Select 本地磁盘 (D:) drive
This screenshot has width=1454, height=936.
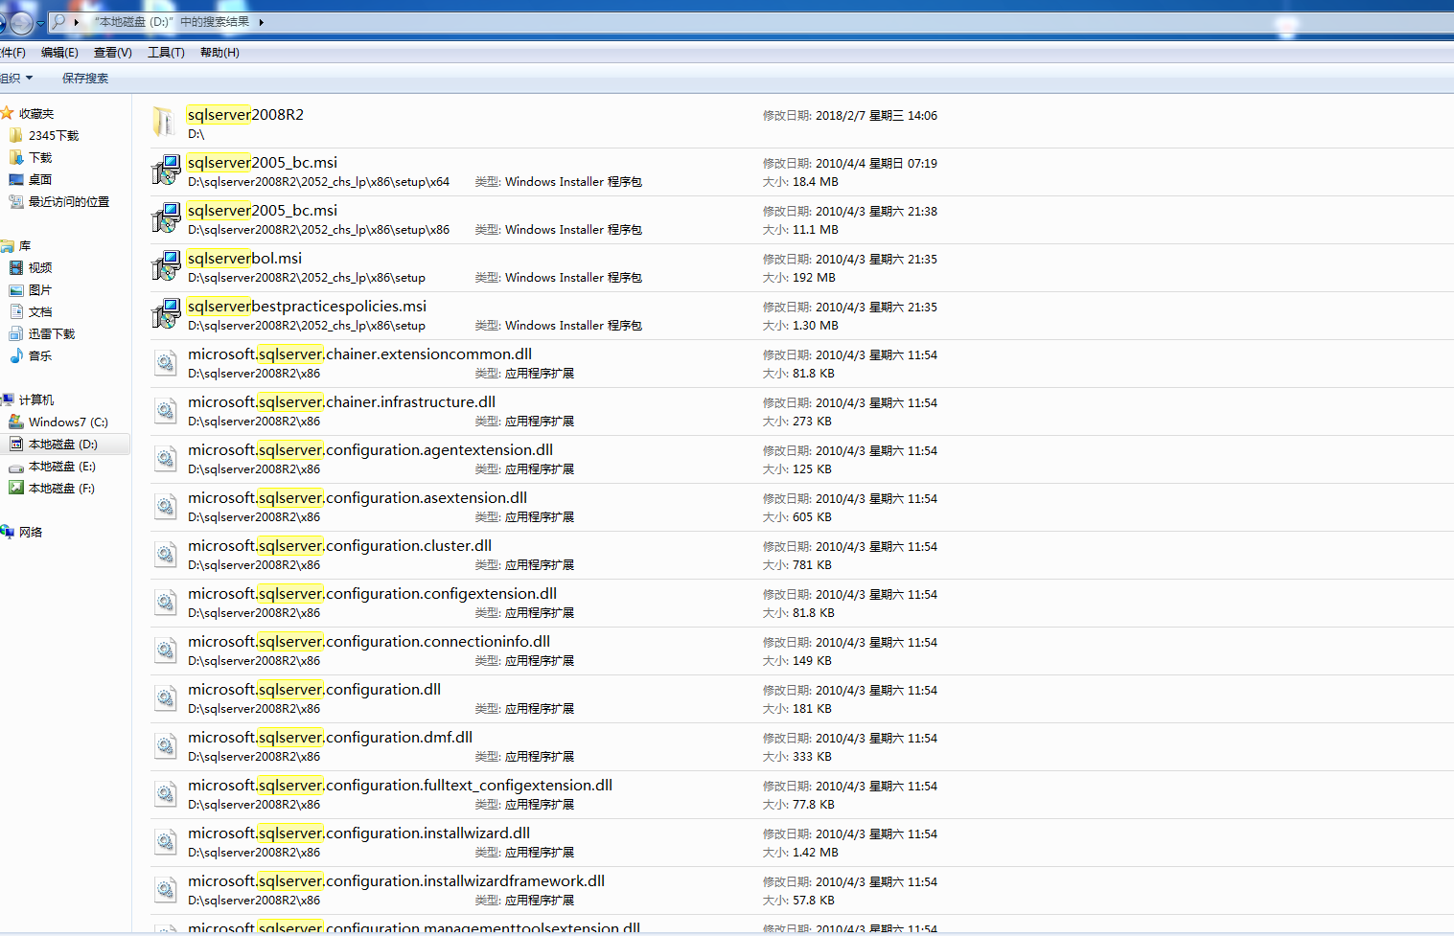tap(63, 445)
